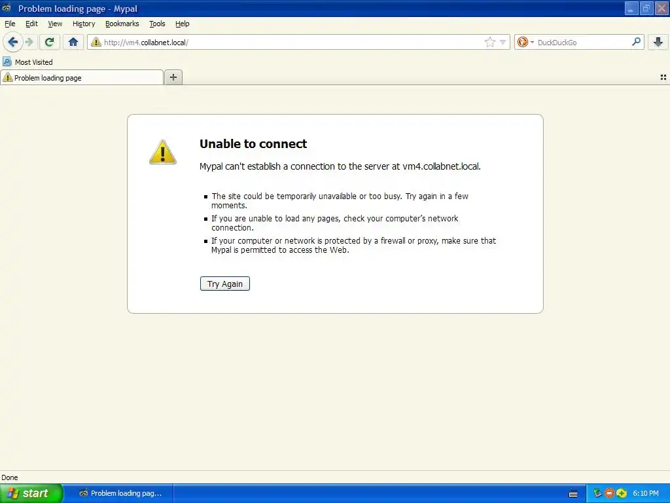Open the Most Visited bookmarks folder
The width and height of the screenshot is (670, 503).
click(27, 62)
